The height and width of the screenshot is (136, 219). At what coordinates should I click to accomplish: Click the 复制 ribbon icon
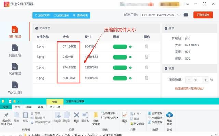(17, 115)
